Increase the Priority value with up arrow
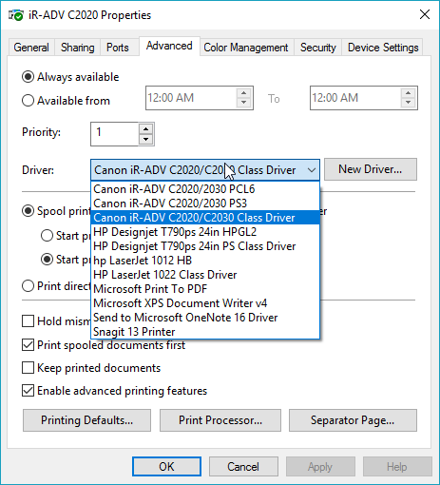This screenshot has width=440, height=485. pos(145,129)
